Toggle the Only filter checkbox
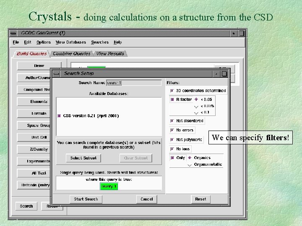This screenshot has width=302, height=226. point(172,158)
